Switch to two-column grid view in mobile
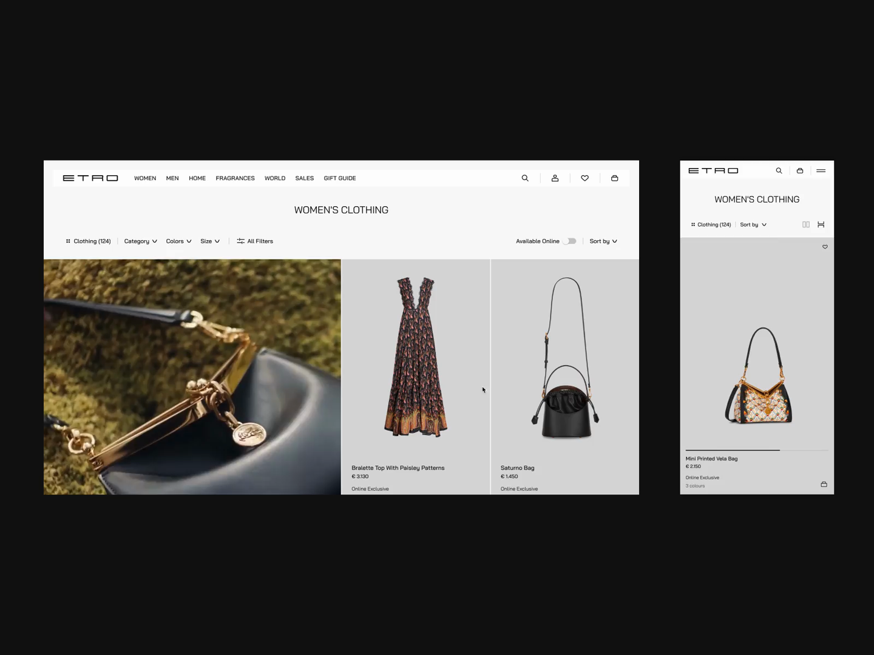This screenshot has height=655, width=874. tap(806, 224)
